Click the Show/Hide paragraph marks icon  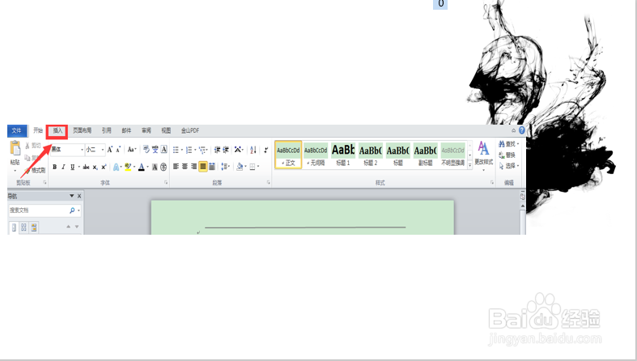265,150
